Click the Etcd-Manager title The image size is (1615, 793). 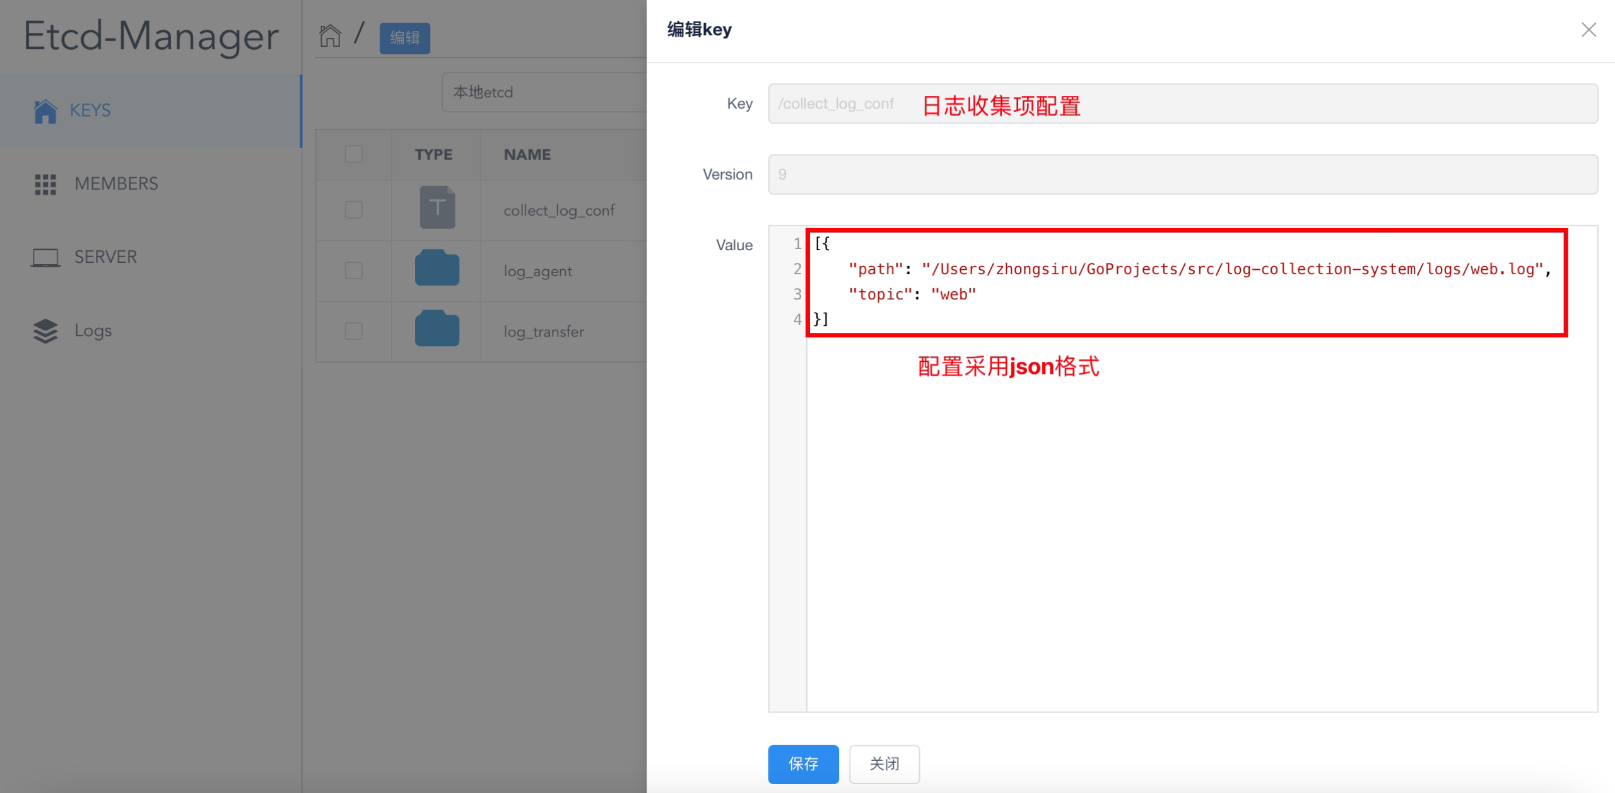[151, 36]
